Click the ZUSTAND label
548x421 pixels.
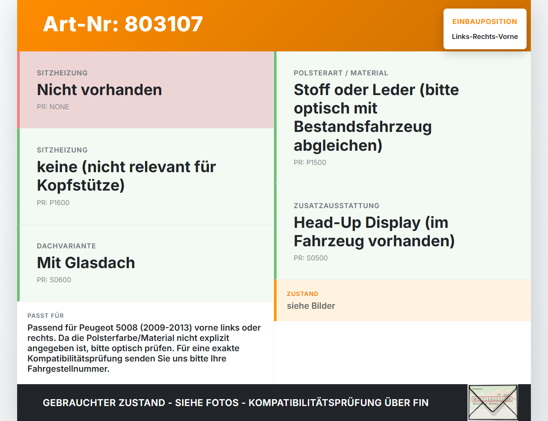click(303, 294)
